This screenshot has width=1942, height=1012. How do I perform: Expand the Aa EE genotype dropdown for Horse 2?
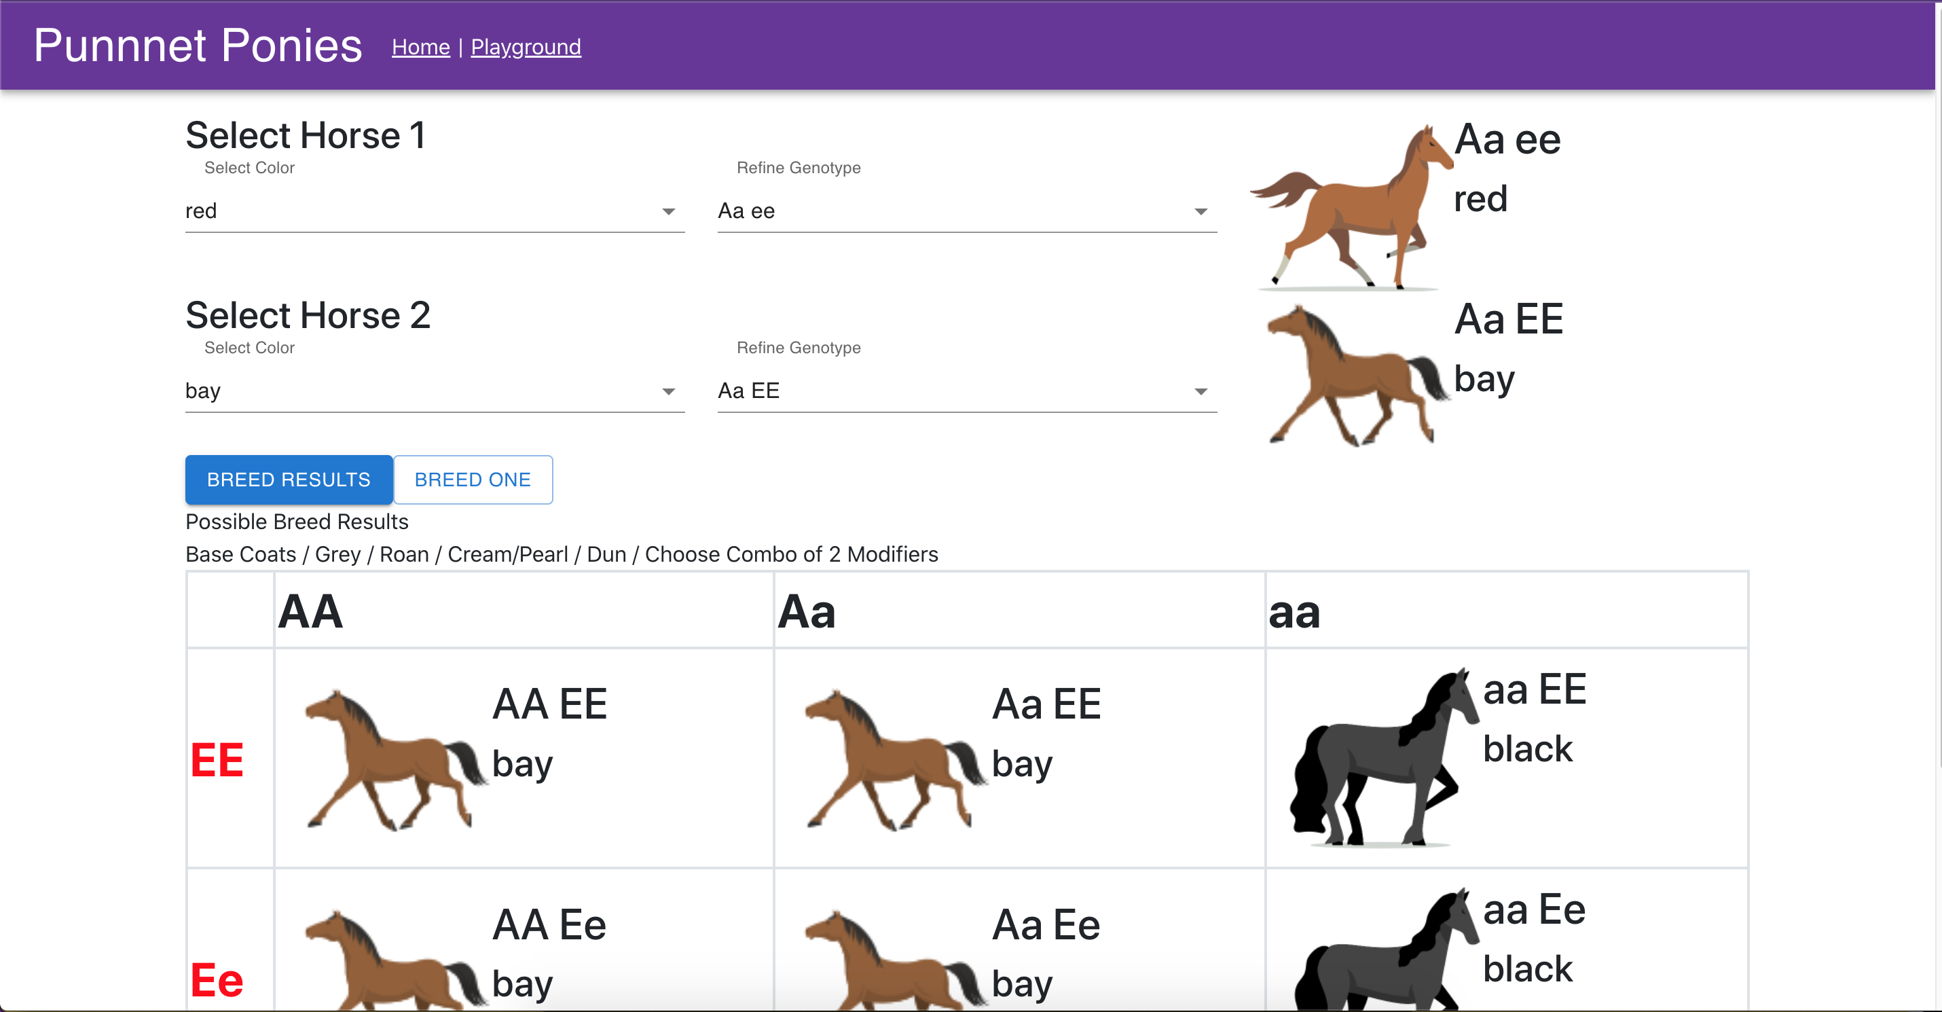(x=967, y=391)
